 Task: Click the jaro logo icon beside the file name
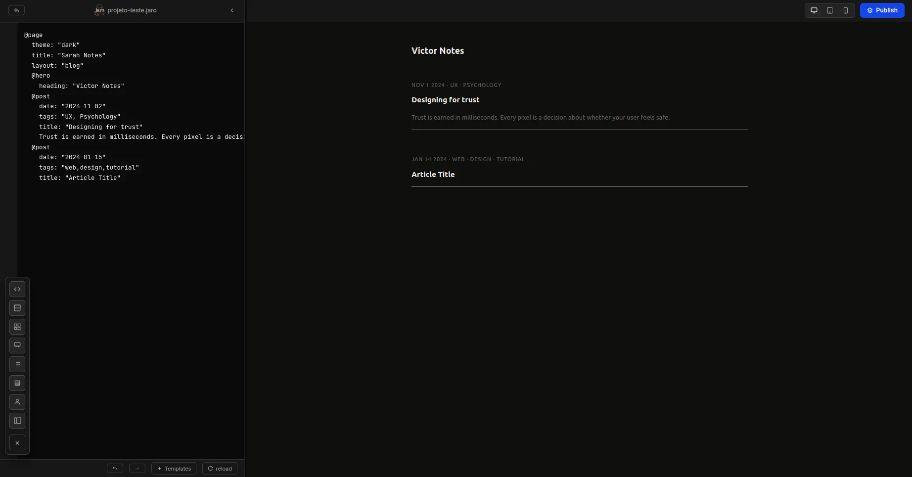pos(99,10)
